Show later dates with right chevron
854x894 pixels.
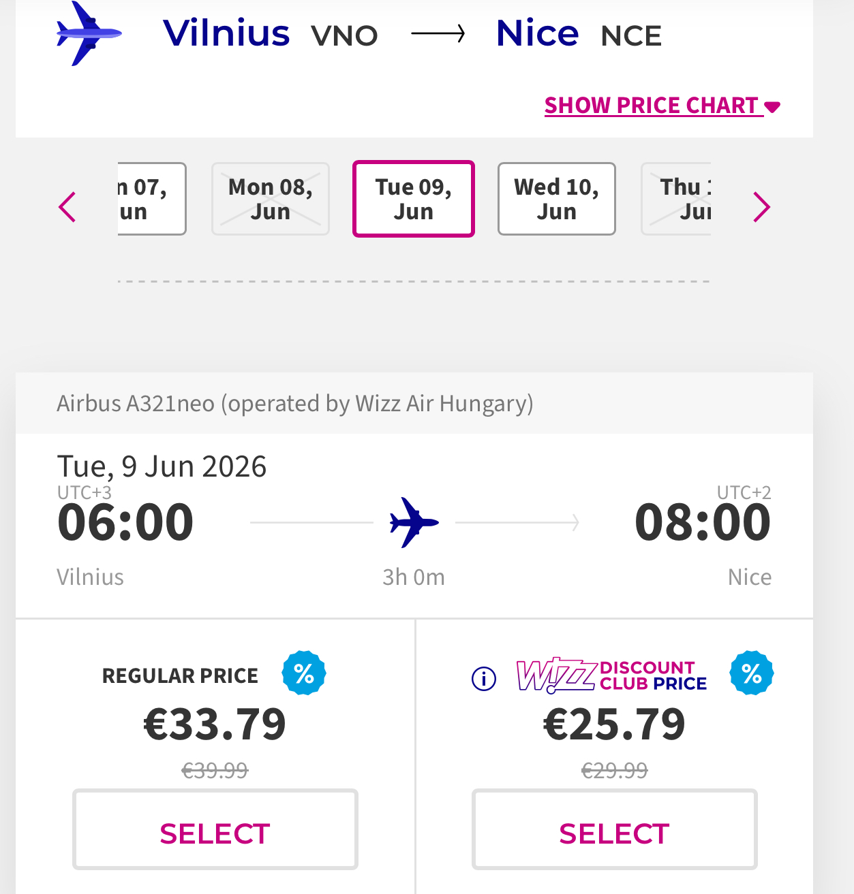coord(761,207)
